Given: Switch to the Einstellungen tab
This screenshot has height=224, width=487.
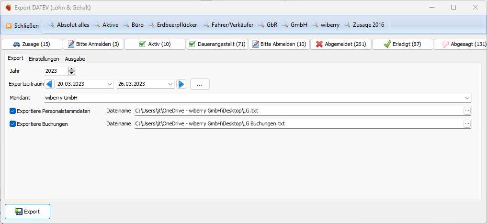Looking at the screenshot, I should point(44,59).
